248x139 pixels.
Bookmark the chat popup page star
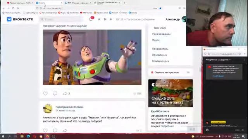(239, 54)
